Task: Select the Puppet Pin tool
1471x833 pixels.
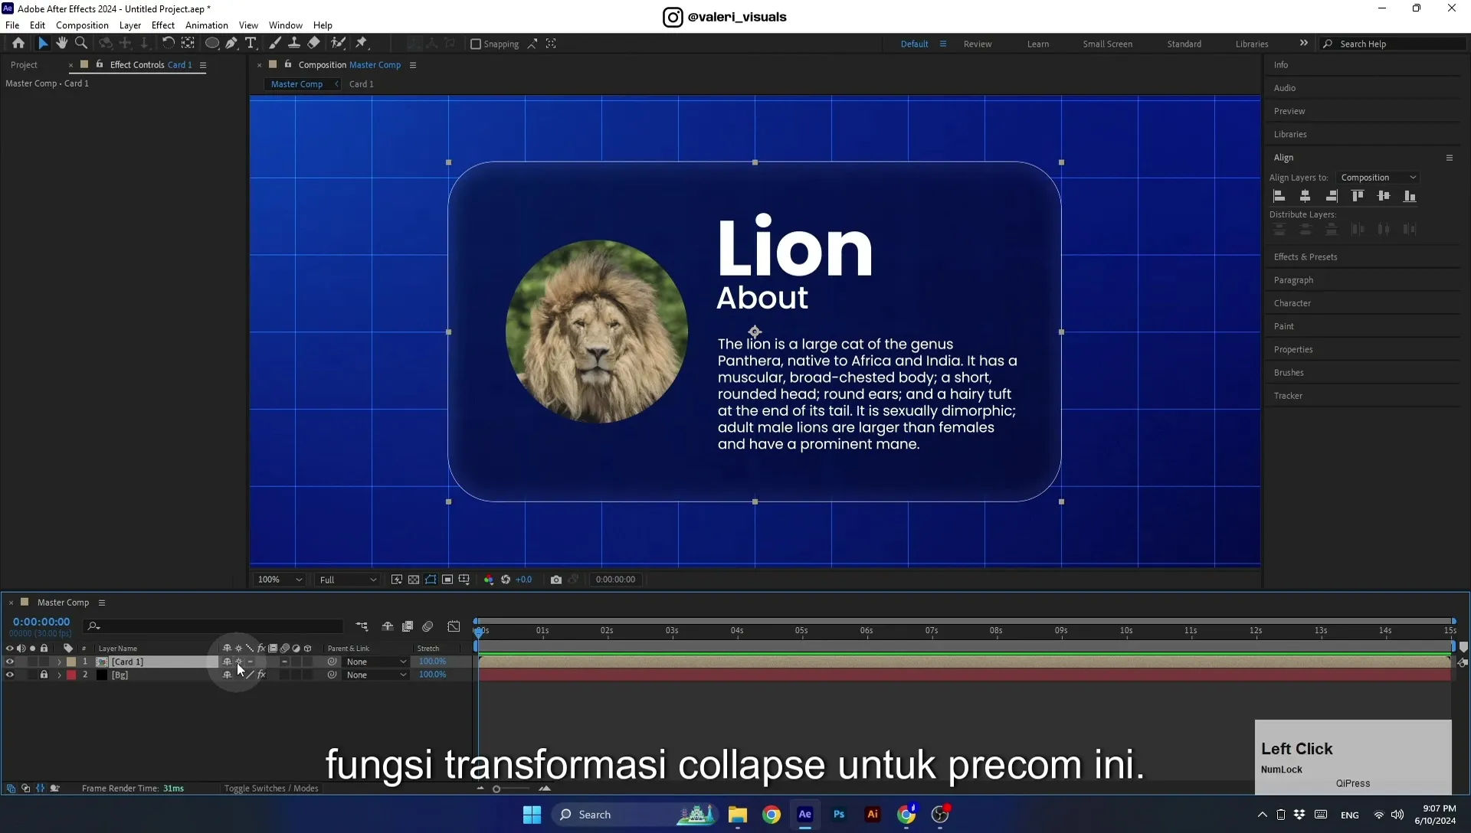Action: 362,44
